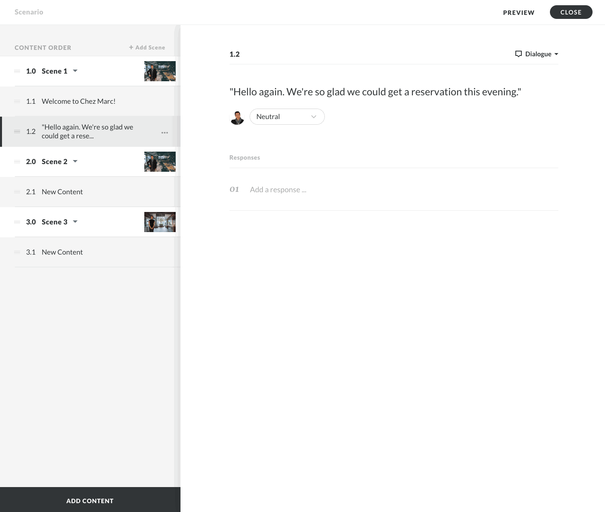Select Scene 2 heading
The image size is (605, 512).
[x=55, y=162]
